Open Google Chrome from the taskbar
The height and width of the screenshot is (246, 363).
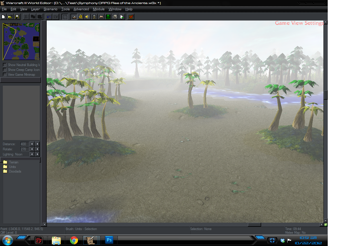coord(74,240)
